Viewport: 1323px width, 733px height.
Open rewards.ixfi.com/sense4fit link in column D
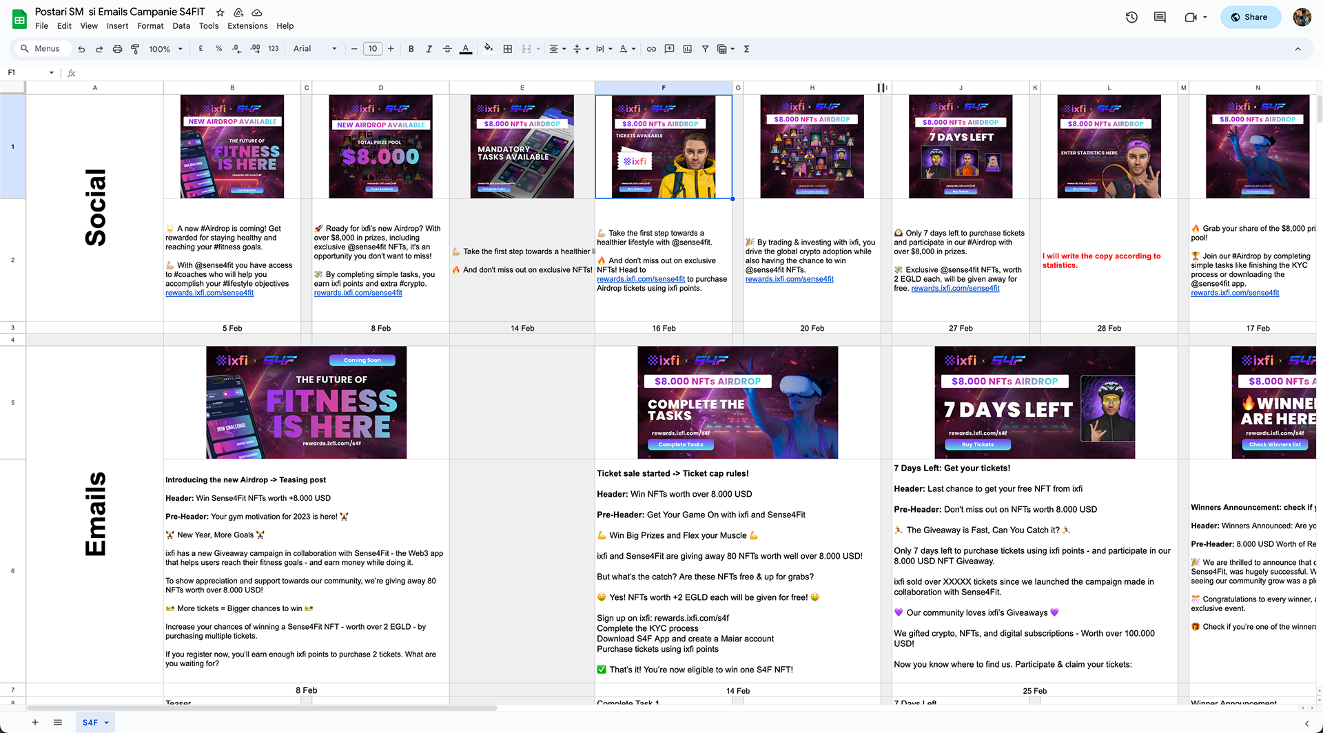pos(358,293)
